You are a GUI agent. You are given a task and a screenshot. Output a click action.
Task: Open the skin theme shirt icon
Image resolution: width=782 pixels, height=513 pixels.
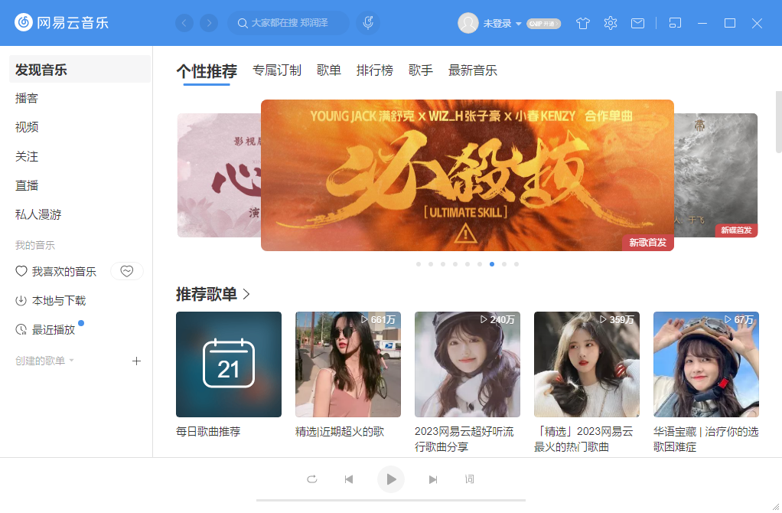click(582, 23)
